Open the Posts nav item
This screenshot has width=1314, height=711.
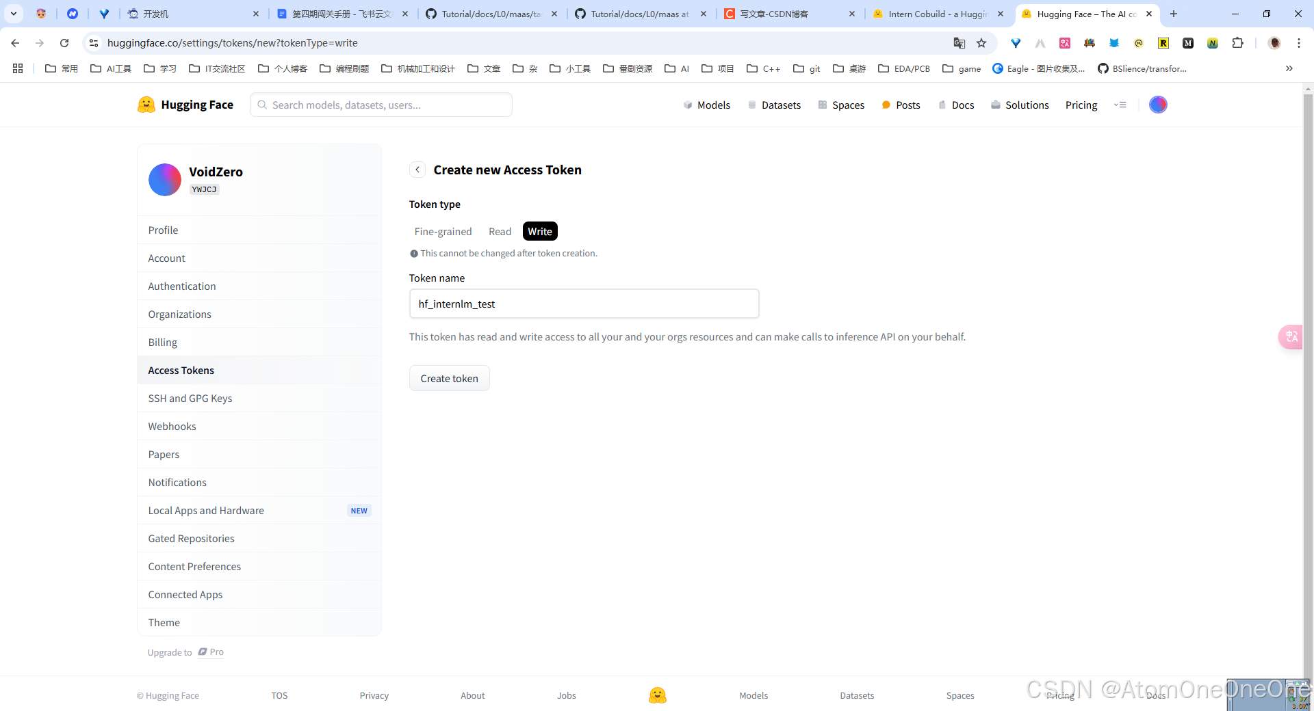[x=901, y=105]
